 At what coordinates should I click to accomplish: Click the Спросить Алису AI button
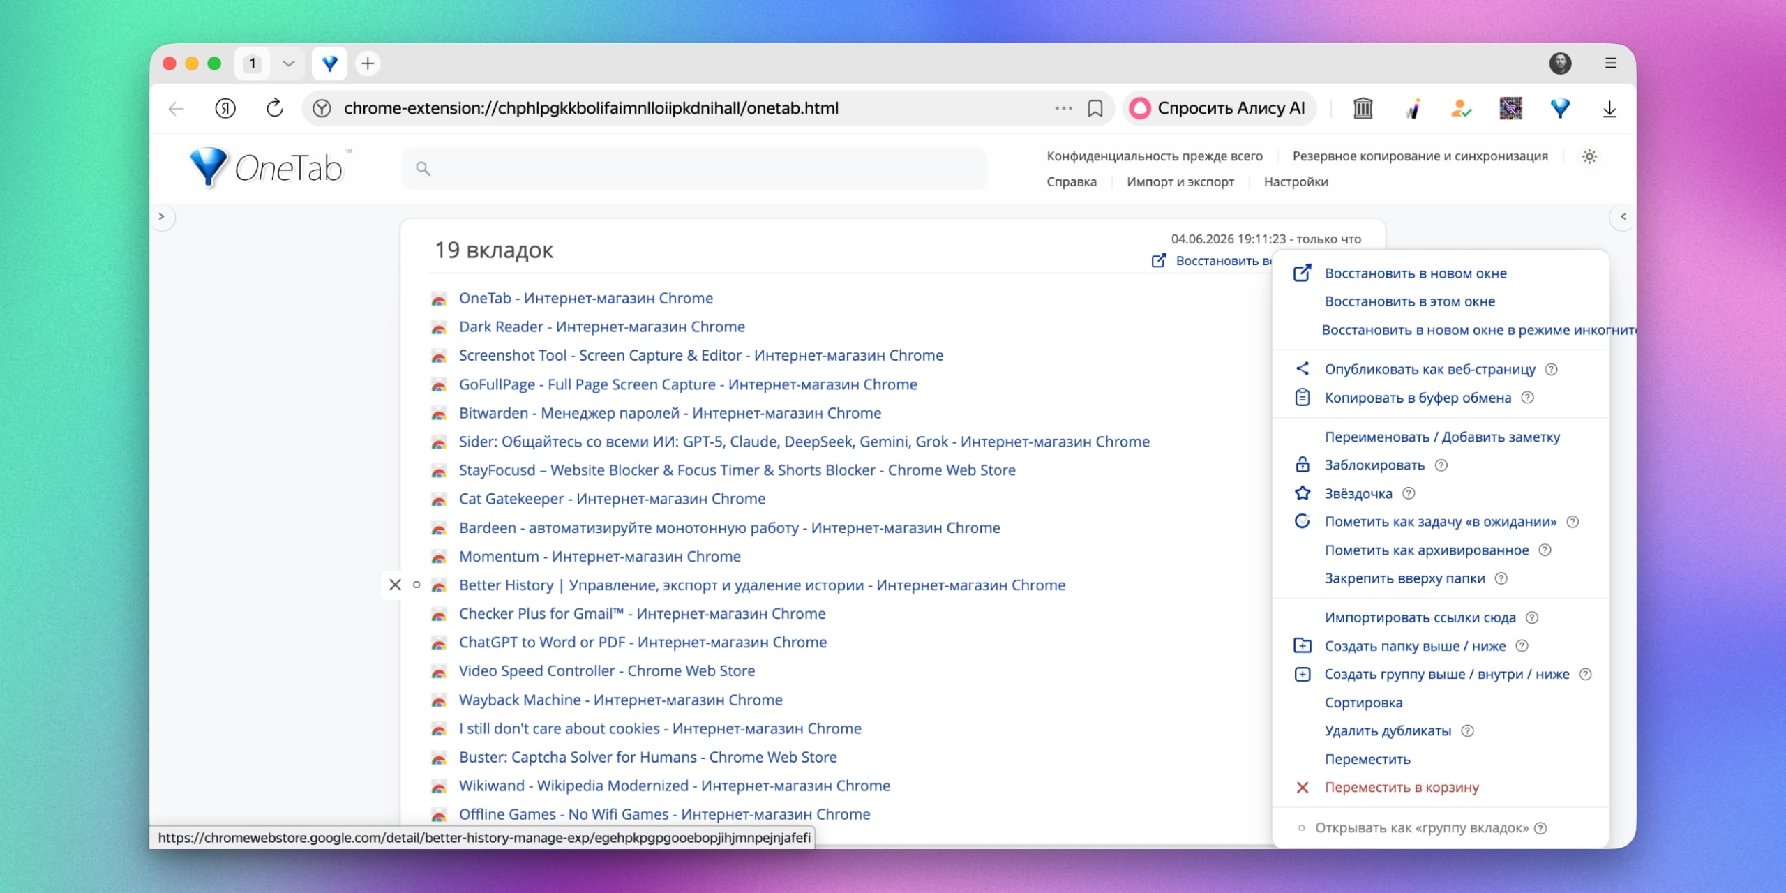click(1218, 108)
